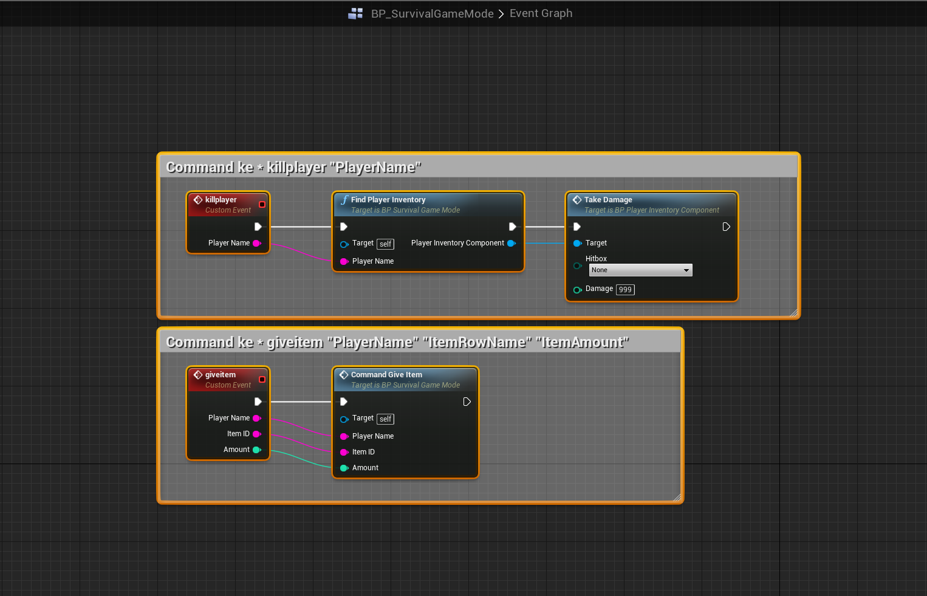The width and height of the screenshot is (927, 596).
Task: Click killplayer execution output pin
Action: coord(258,227)
